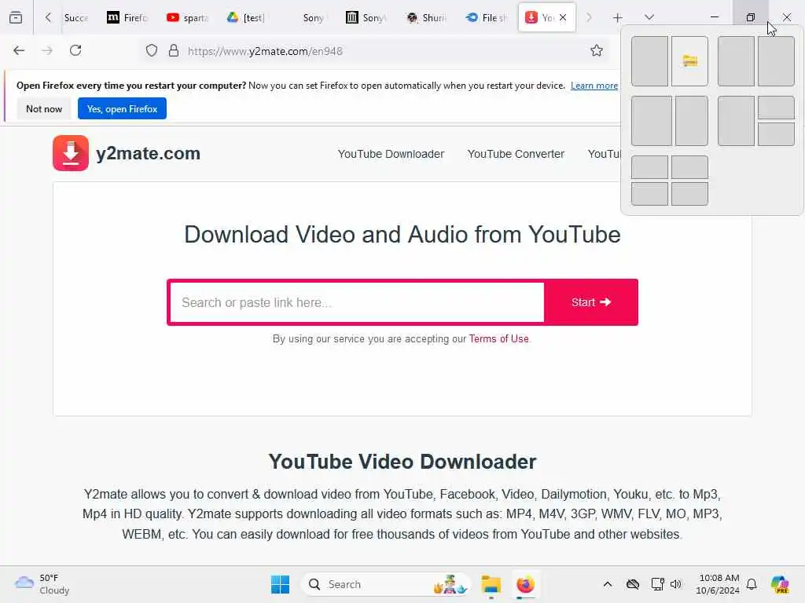Snap to right half with folder icon
This screenshot has width=805, height=603.
689,61
